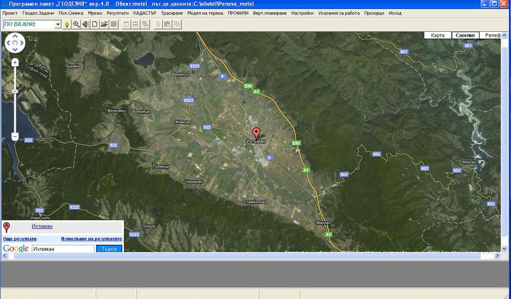
Task: Click the light bulb hint icon
Action: point(67,25)
